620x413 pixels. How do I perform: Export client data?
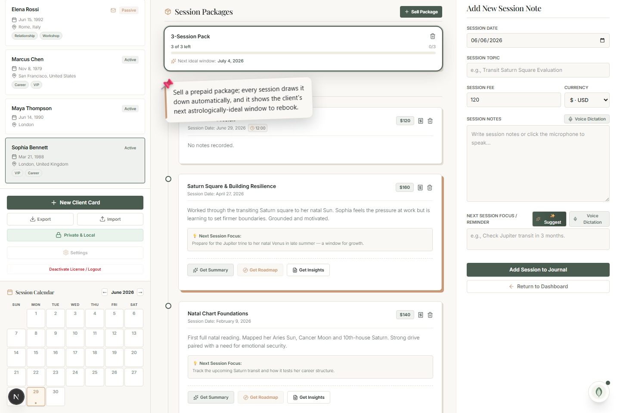pos(40,219)
